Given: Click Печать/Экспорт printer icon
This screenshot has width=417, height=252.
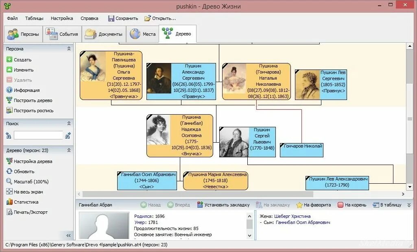Looking at the screenshot, I should (9, 212).
